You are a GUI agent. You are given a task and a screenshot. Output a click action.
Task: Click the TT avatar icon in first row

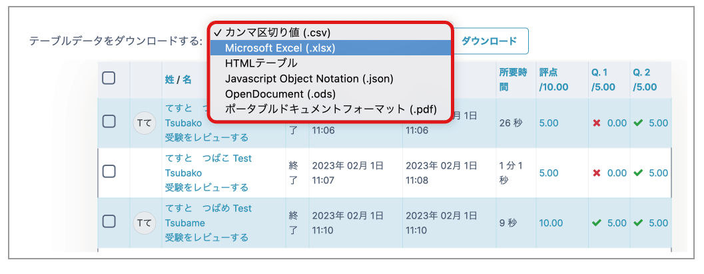click(145, 123)
